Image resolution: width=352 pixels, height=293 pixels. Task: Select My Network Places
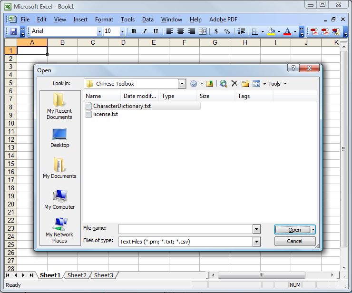click(x=59, y=230)
